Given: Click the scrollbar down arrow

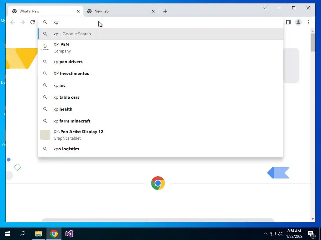Looking at the screenshot, I should [313, 219].
